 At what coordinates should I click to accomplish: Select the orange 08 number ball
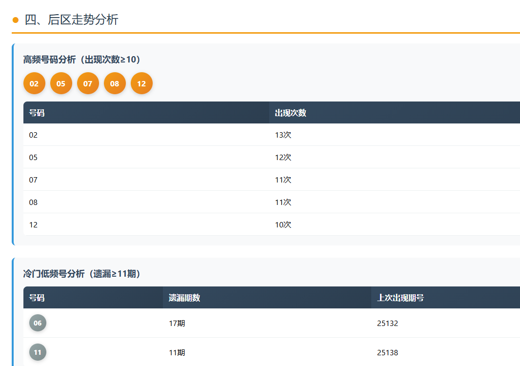coord(115,83)
